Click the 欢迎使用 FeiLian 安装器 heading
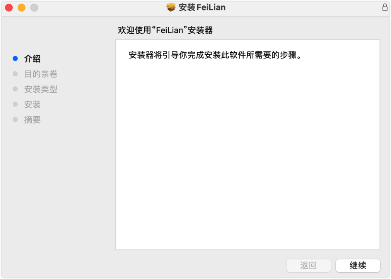This screenshot has width=391, height=279. tap(165, 30)
